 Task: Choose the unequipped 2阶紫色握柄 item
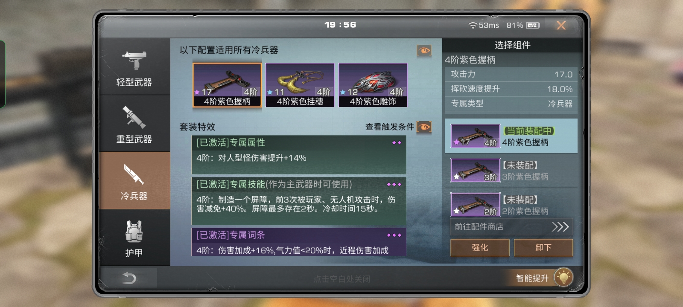511,205
